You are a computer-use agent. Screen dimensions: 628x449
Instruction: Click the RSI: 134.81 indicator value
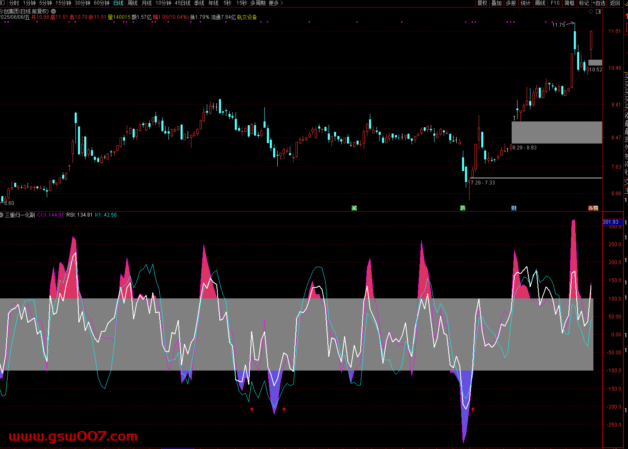[79, 215]
